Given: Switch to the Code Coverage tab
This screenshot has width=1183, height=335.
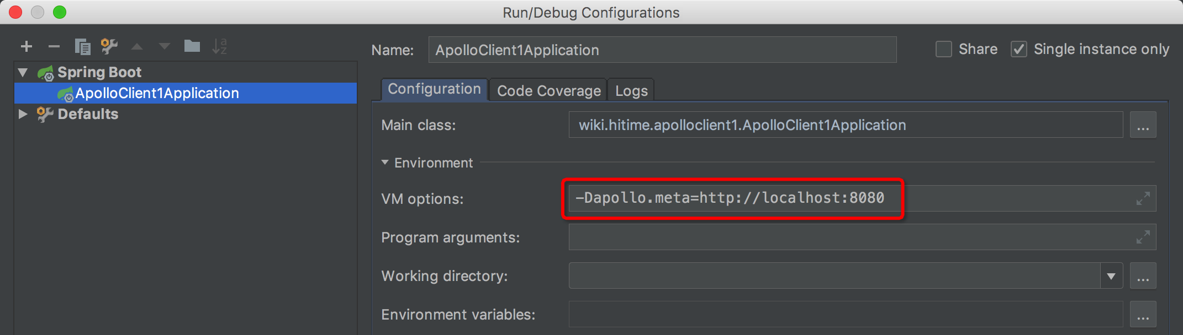Looking at the screenshot, I should (x=548, y=91).
